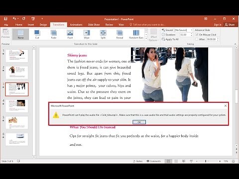Open Customize Quick Access Toolbar arrow
Image resolution: width=239 pixels, height=179 pixels.
pos(42,18)
